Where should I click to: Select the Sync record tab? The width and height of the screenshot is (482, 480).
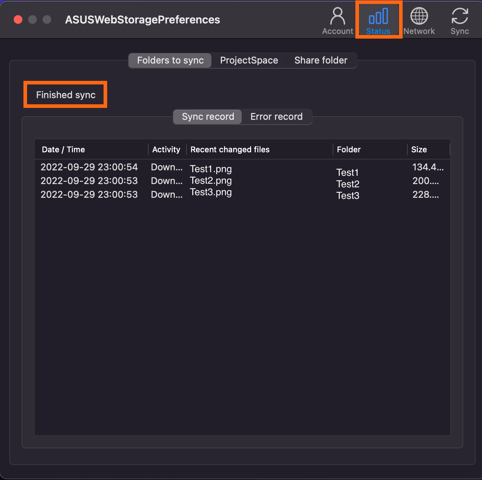[x=208, y=117]
